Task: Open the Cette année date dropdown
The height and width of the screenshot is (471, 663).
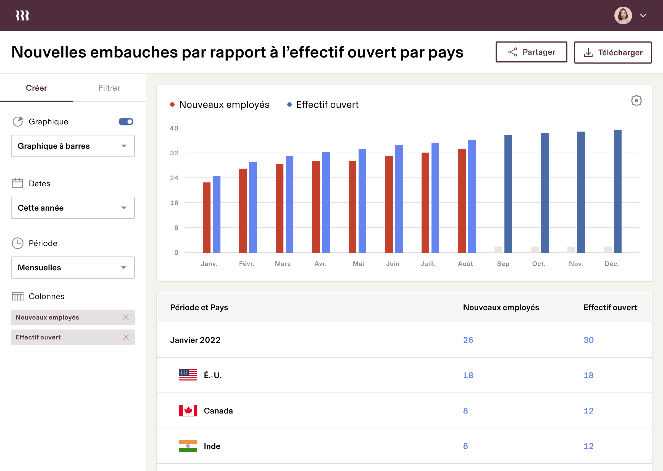Action: click(73, 208)
